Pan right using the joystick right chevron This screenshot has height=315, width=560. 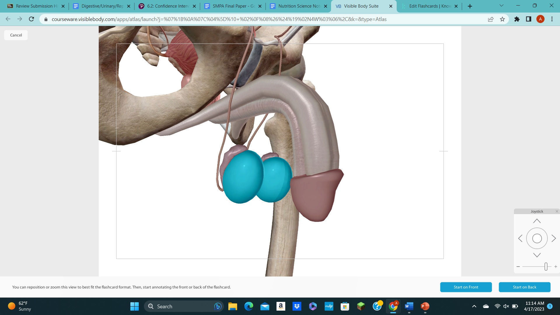click(554, 238)
